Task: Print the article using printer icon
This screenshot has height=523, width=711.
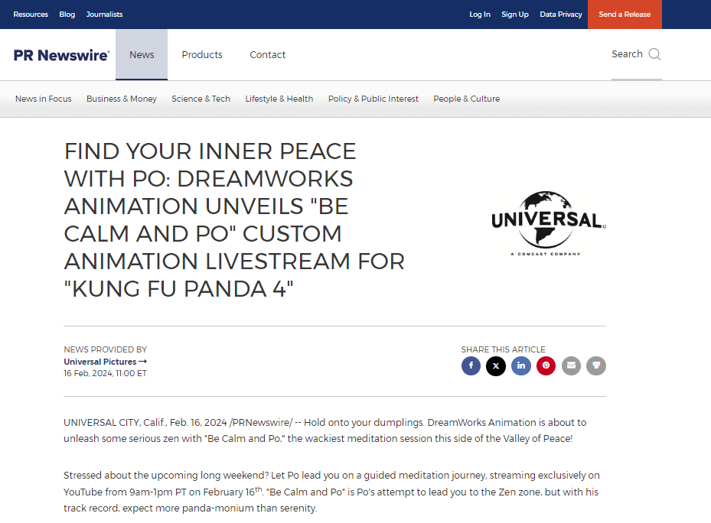Action: tap(596, 365)
